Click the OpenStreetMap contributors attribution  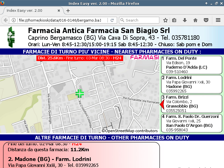click(x=130, y=131)
